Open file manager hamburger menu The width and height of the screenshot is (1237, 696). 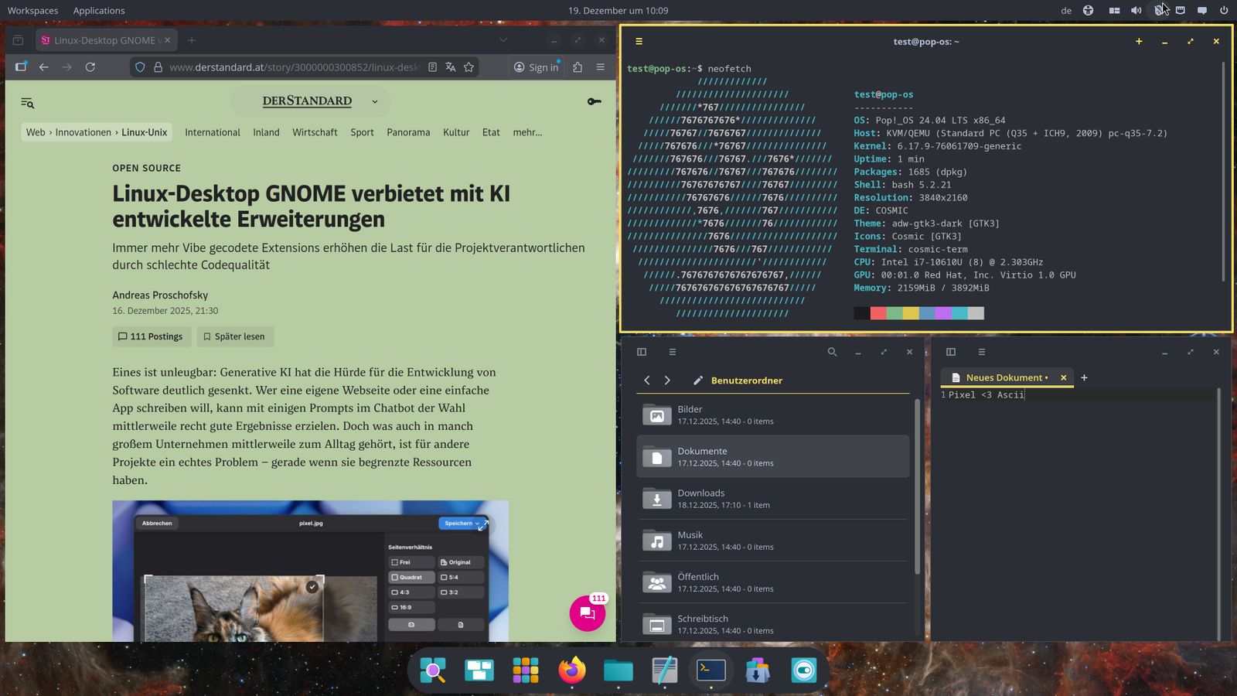[x=673, y=352]
